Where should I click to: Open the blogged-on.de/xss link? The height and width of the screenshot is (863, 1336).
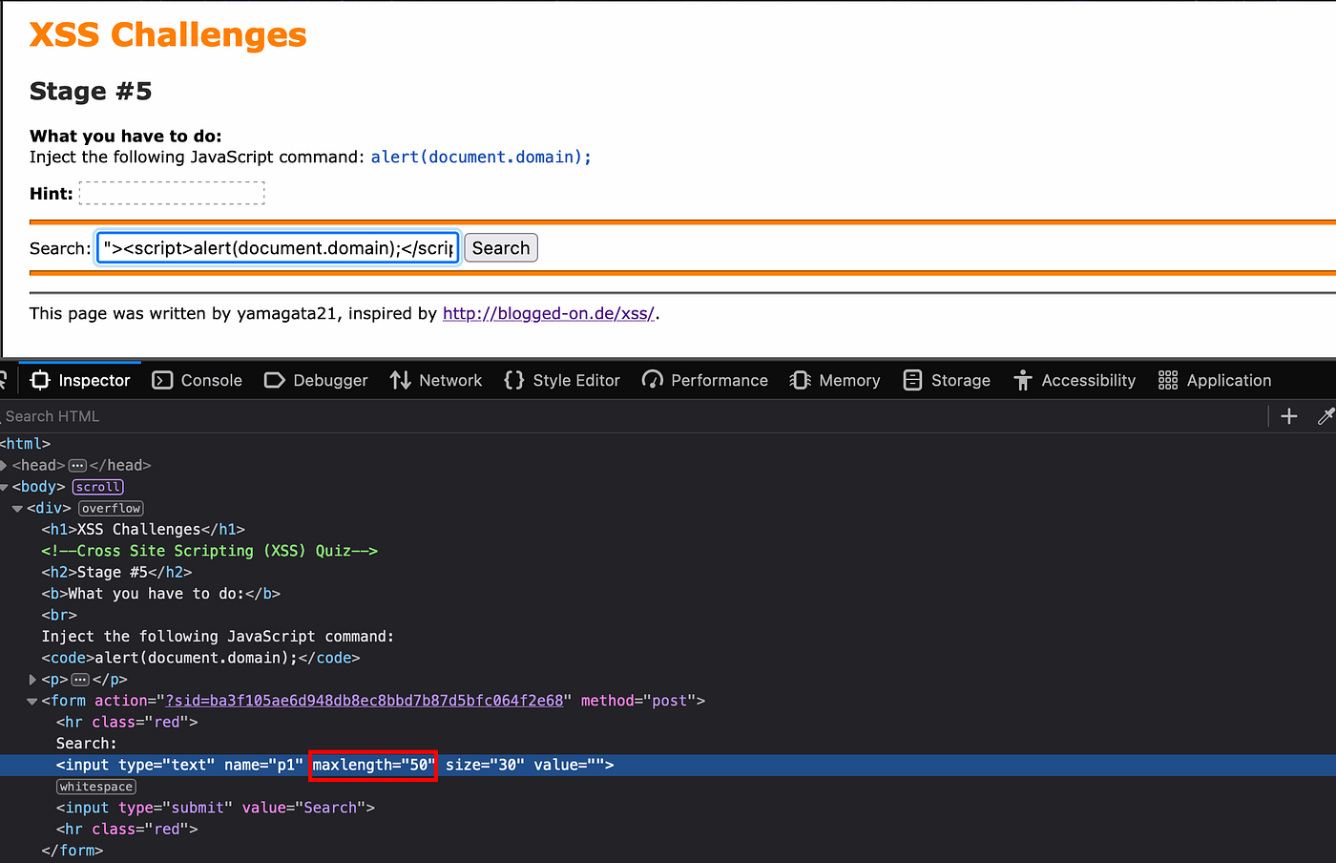click(x=549, y=313)
